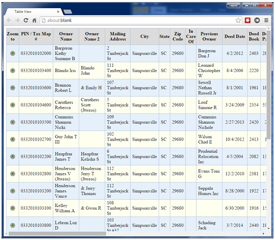Click the PIN / Tax Map # header
The width and height of the screenshot is (275, 240).
point(36,37)
